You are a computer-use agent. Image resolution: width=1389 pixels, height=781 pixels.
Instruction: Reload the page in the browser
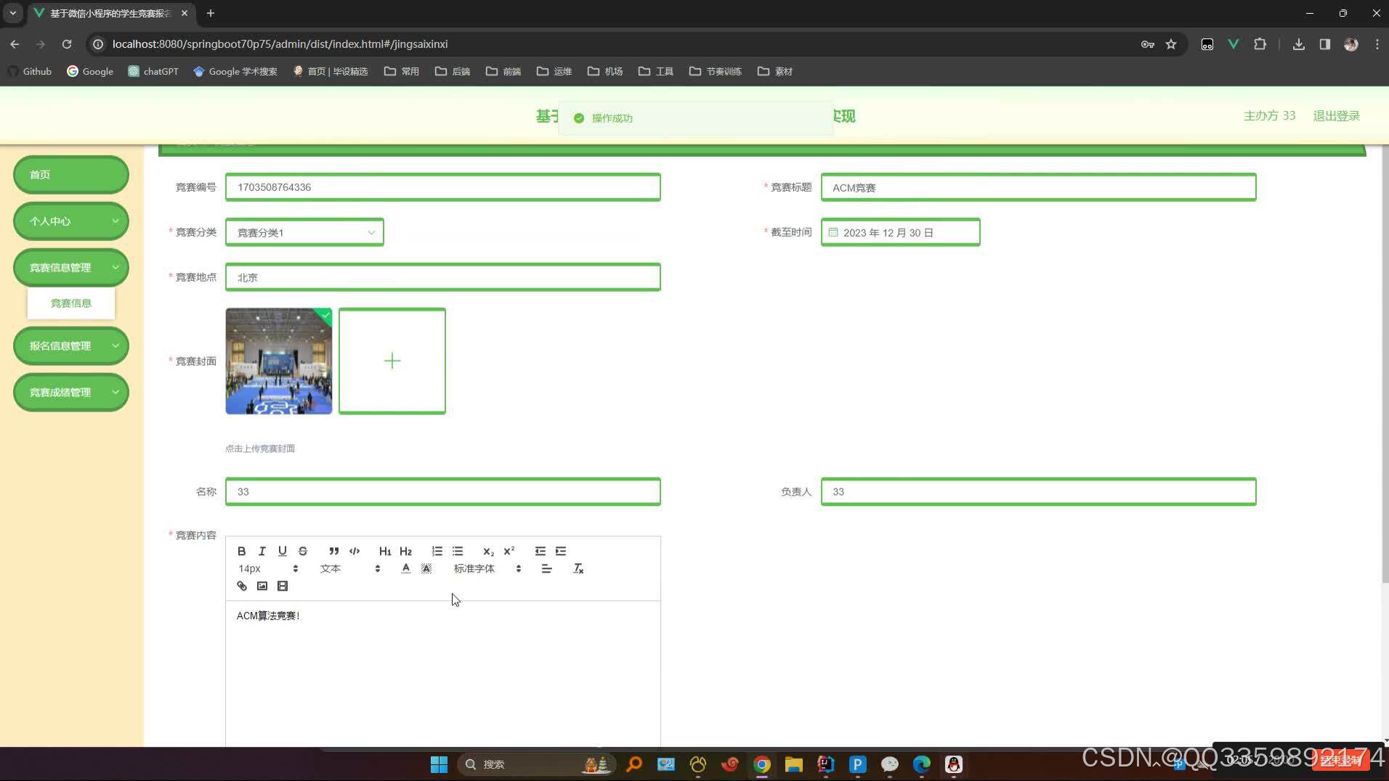67,44
